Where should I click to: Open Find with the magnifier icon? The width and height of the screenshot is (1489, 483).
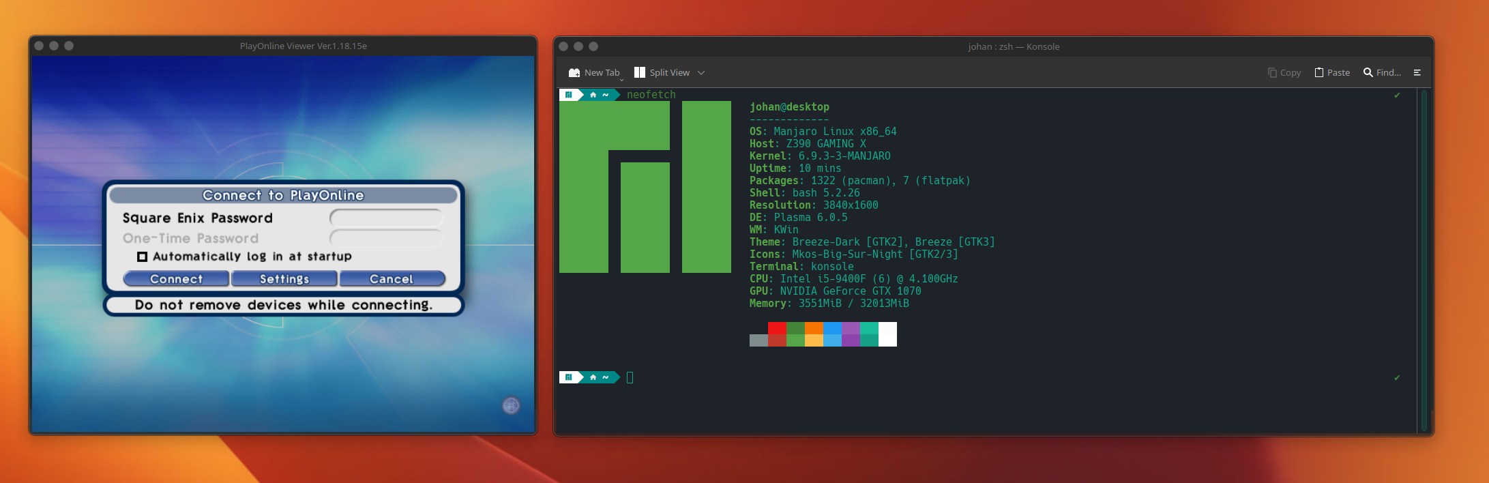1368,72
